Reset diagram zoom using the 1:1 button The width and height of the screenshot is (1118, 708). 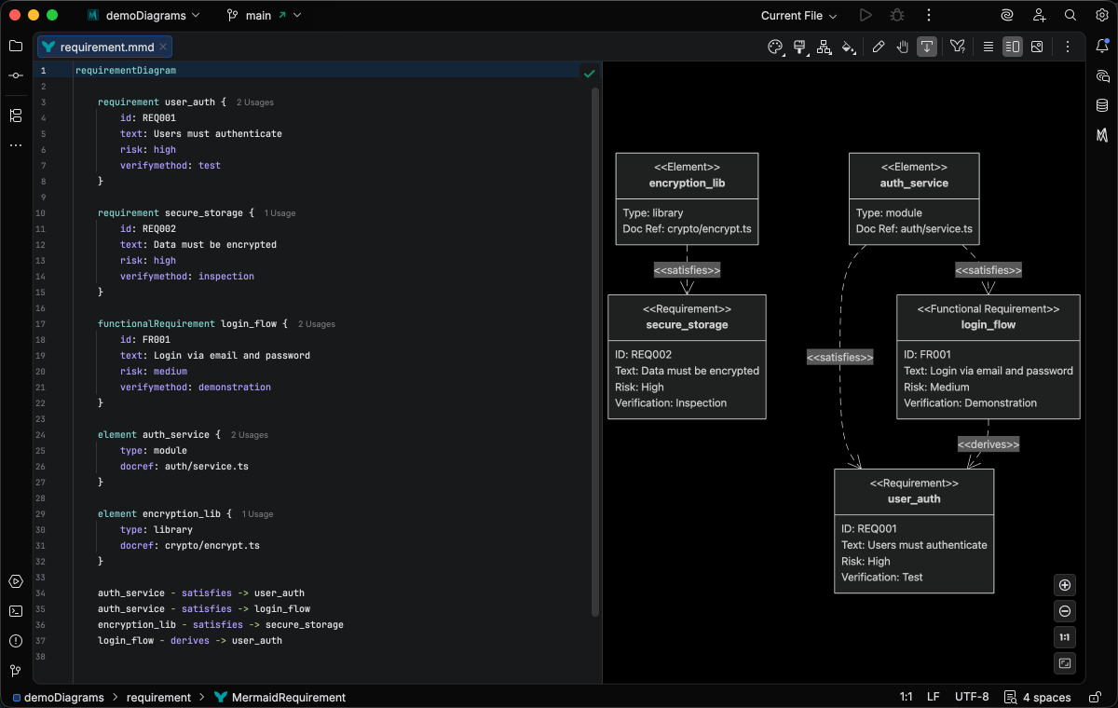coord(1064,637)
